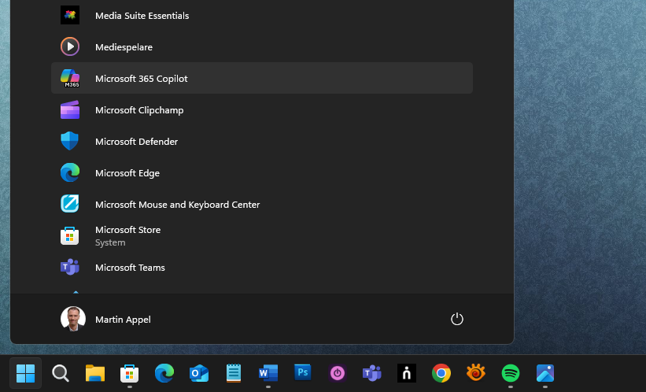
Task: Open Microsoft Mouse and Keyboard Center
Action: (177, 205)
